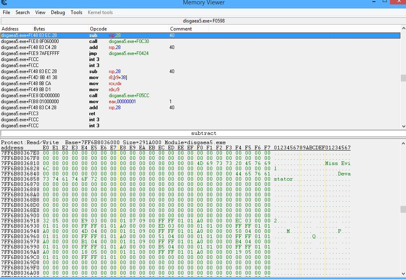Click byte 32 in row 7FF6B8036918

46,221
